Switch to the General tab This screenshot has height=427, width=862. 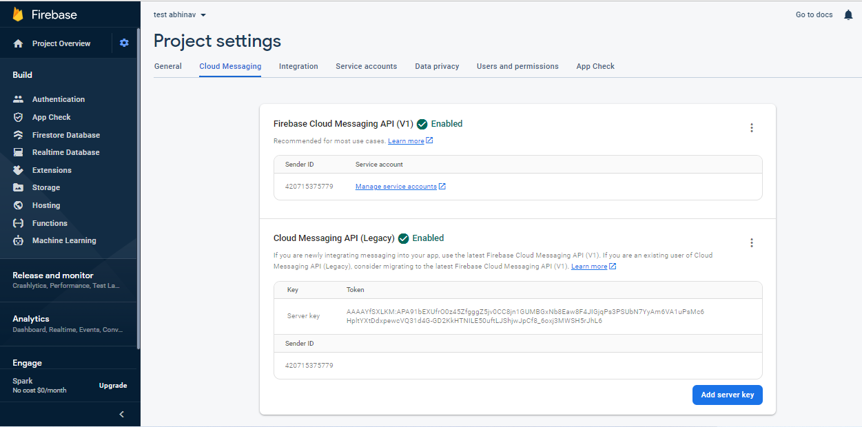click(168, 66)
